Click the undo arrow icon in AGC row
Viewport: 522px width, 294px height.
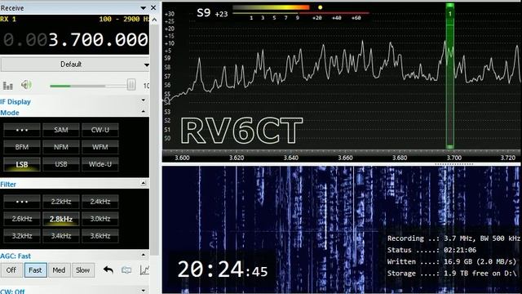point(108,270)
